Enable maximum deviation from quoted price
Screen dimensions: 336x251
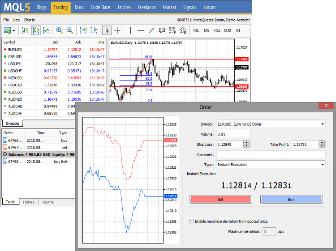[x=192, y=221]
